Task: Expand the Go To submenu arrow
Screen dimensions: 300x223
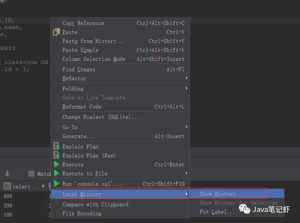Action: coord(187,127)
